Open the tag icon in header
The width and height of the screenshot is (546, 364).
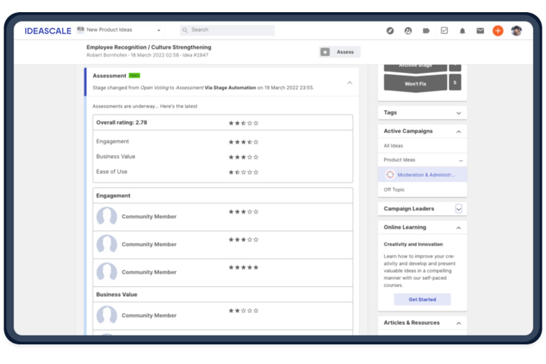coord(426,31)
